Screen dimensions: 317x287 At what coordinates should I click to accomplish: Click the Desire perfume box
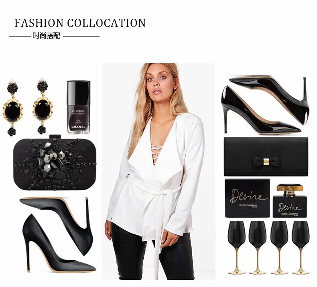[248, 198]
